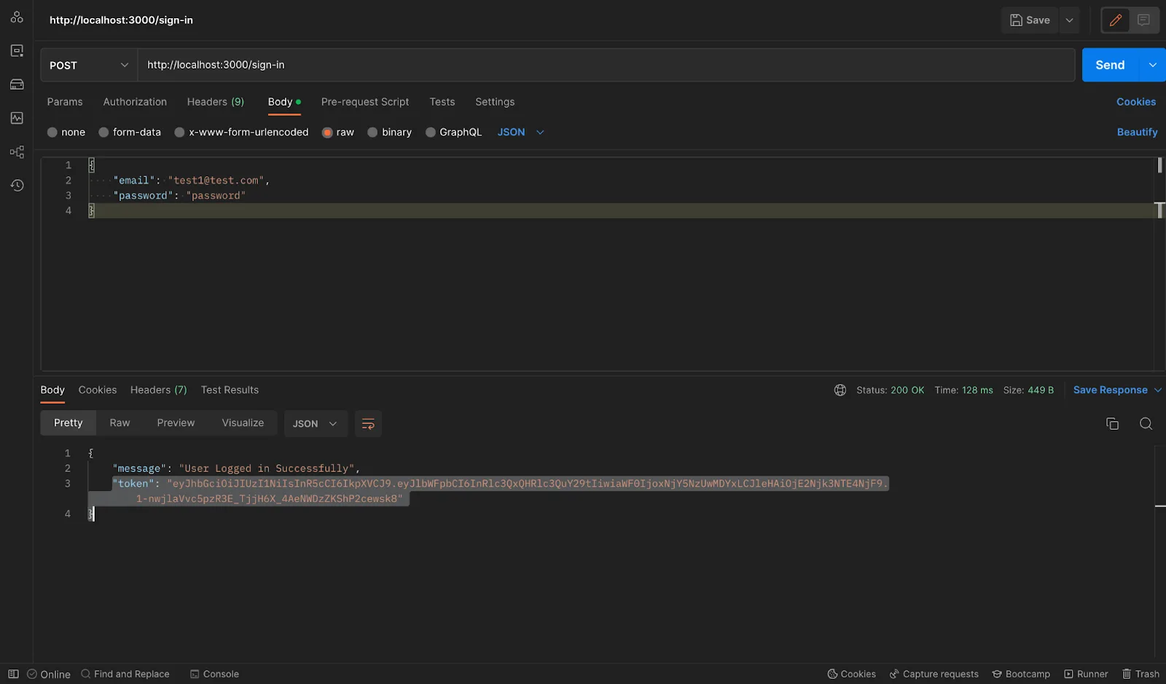Open Find and Replace
Viewport: 1166px width, 684px height.
pos(125,674)
